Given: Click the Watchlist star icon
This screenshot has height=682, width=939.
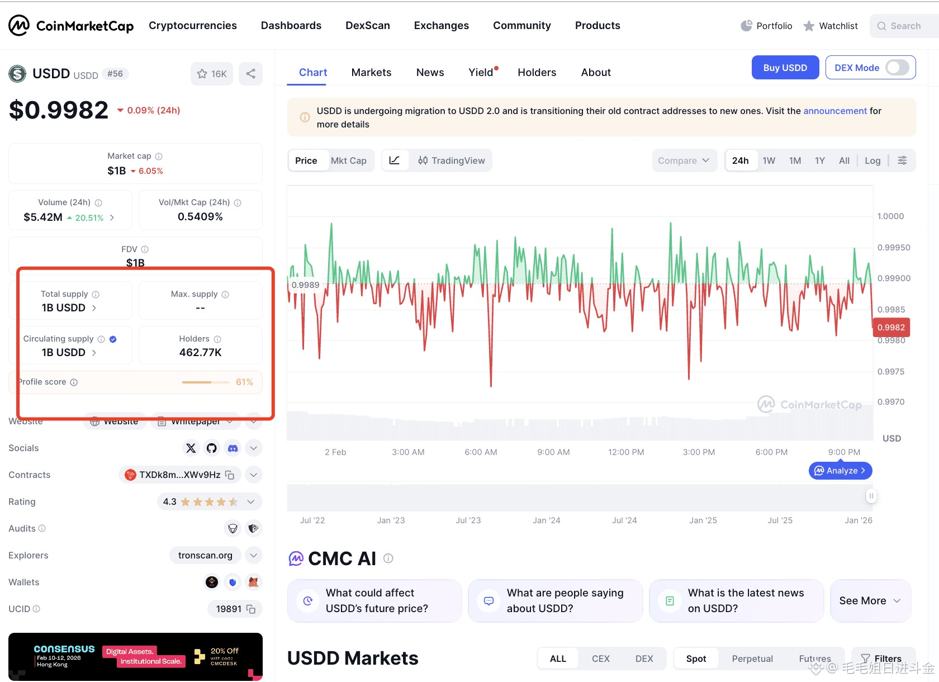Looking at the screenshot, I should 809,26.
